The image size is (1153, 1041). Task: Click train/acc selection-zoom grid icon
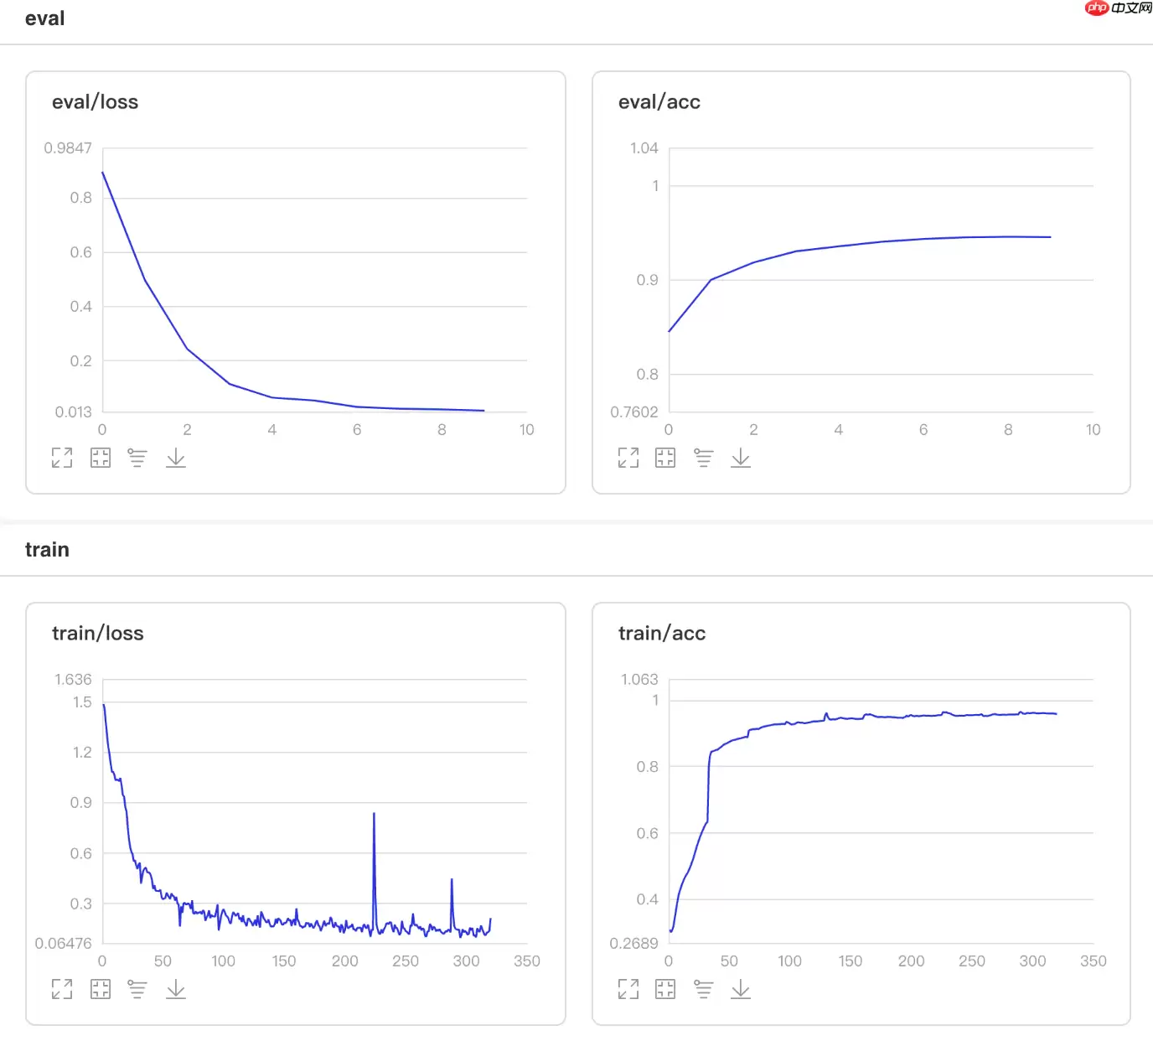[665, 989]
